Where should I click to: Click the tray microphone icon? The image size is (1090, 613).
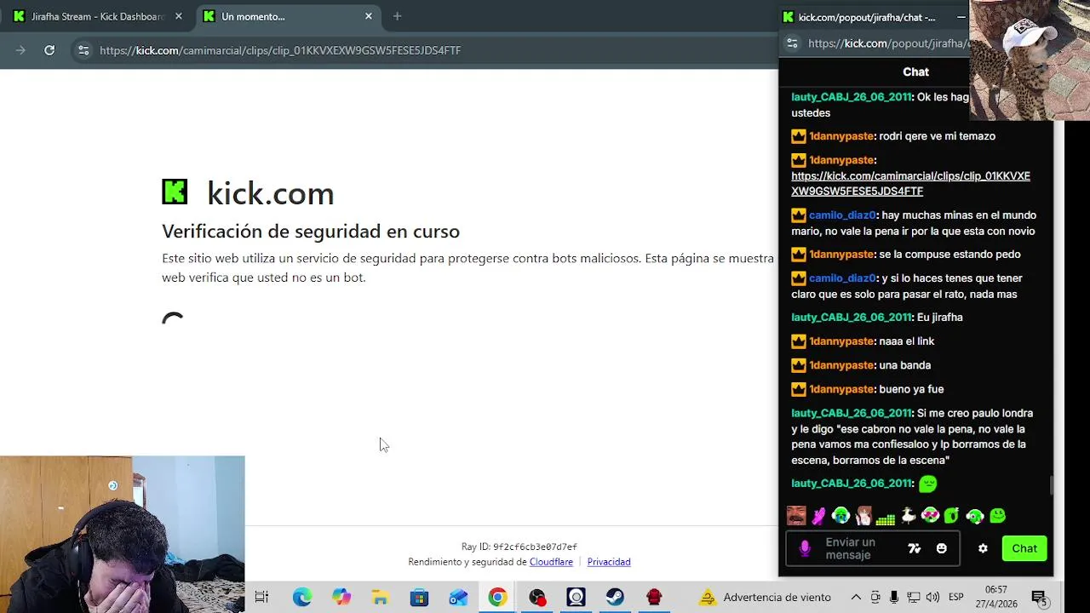(893, 597)
